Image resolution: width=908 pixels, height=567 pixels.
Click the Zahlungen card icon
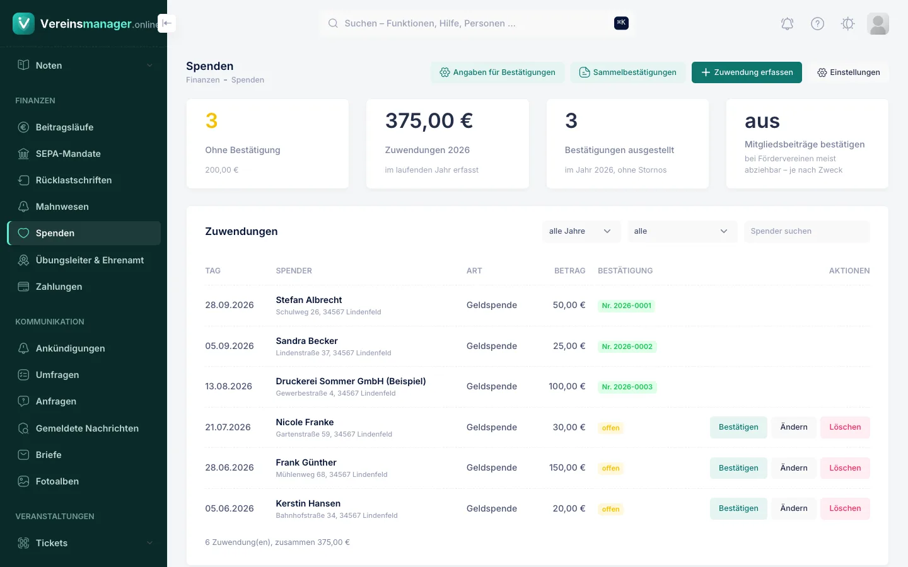click(x=23, y=287)
